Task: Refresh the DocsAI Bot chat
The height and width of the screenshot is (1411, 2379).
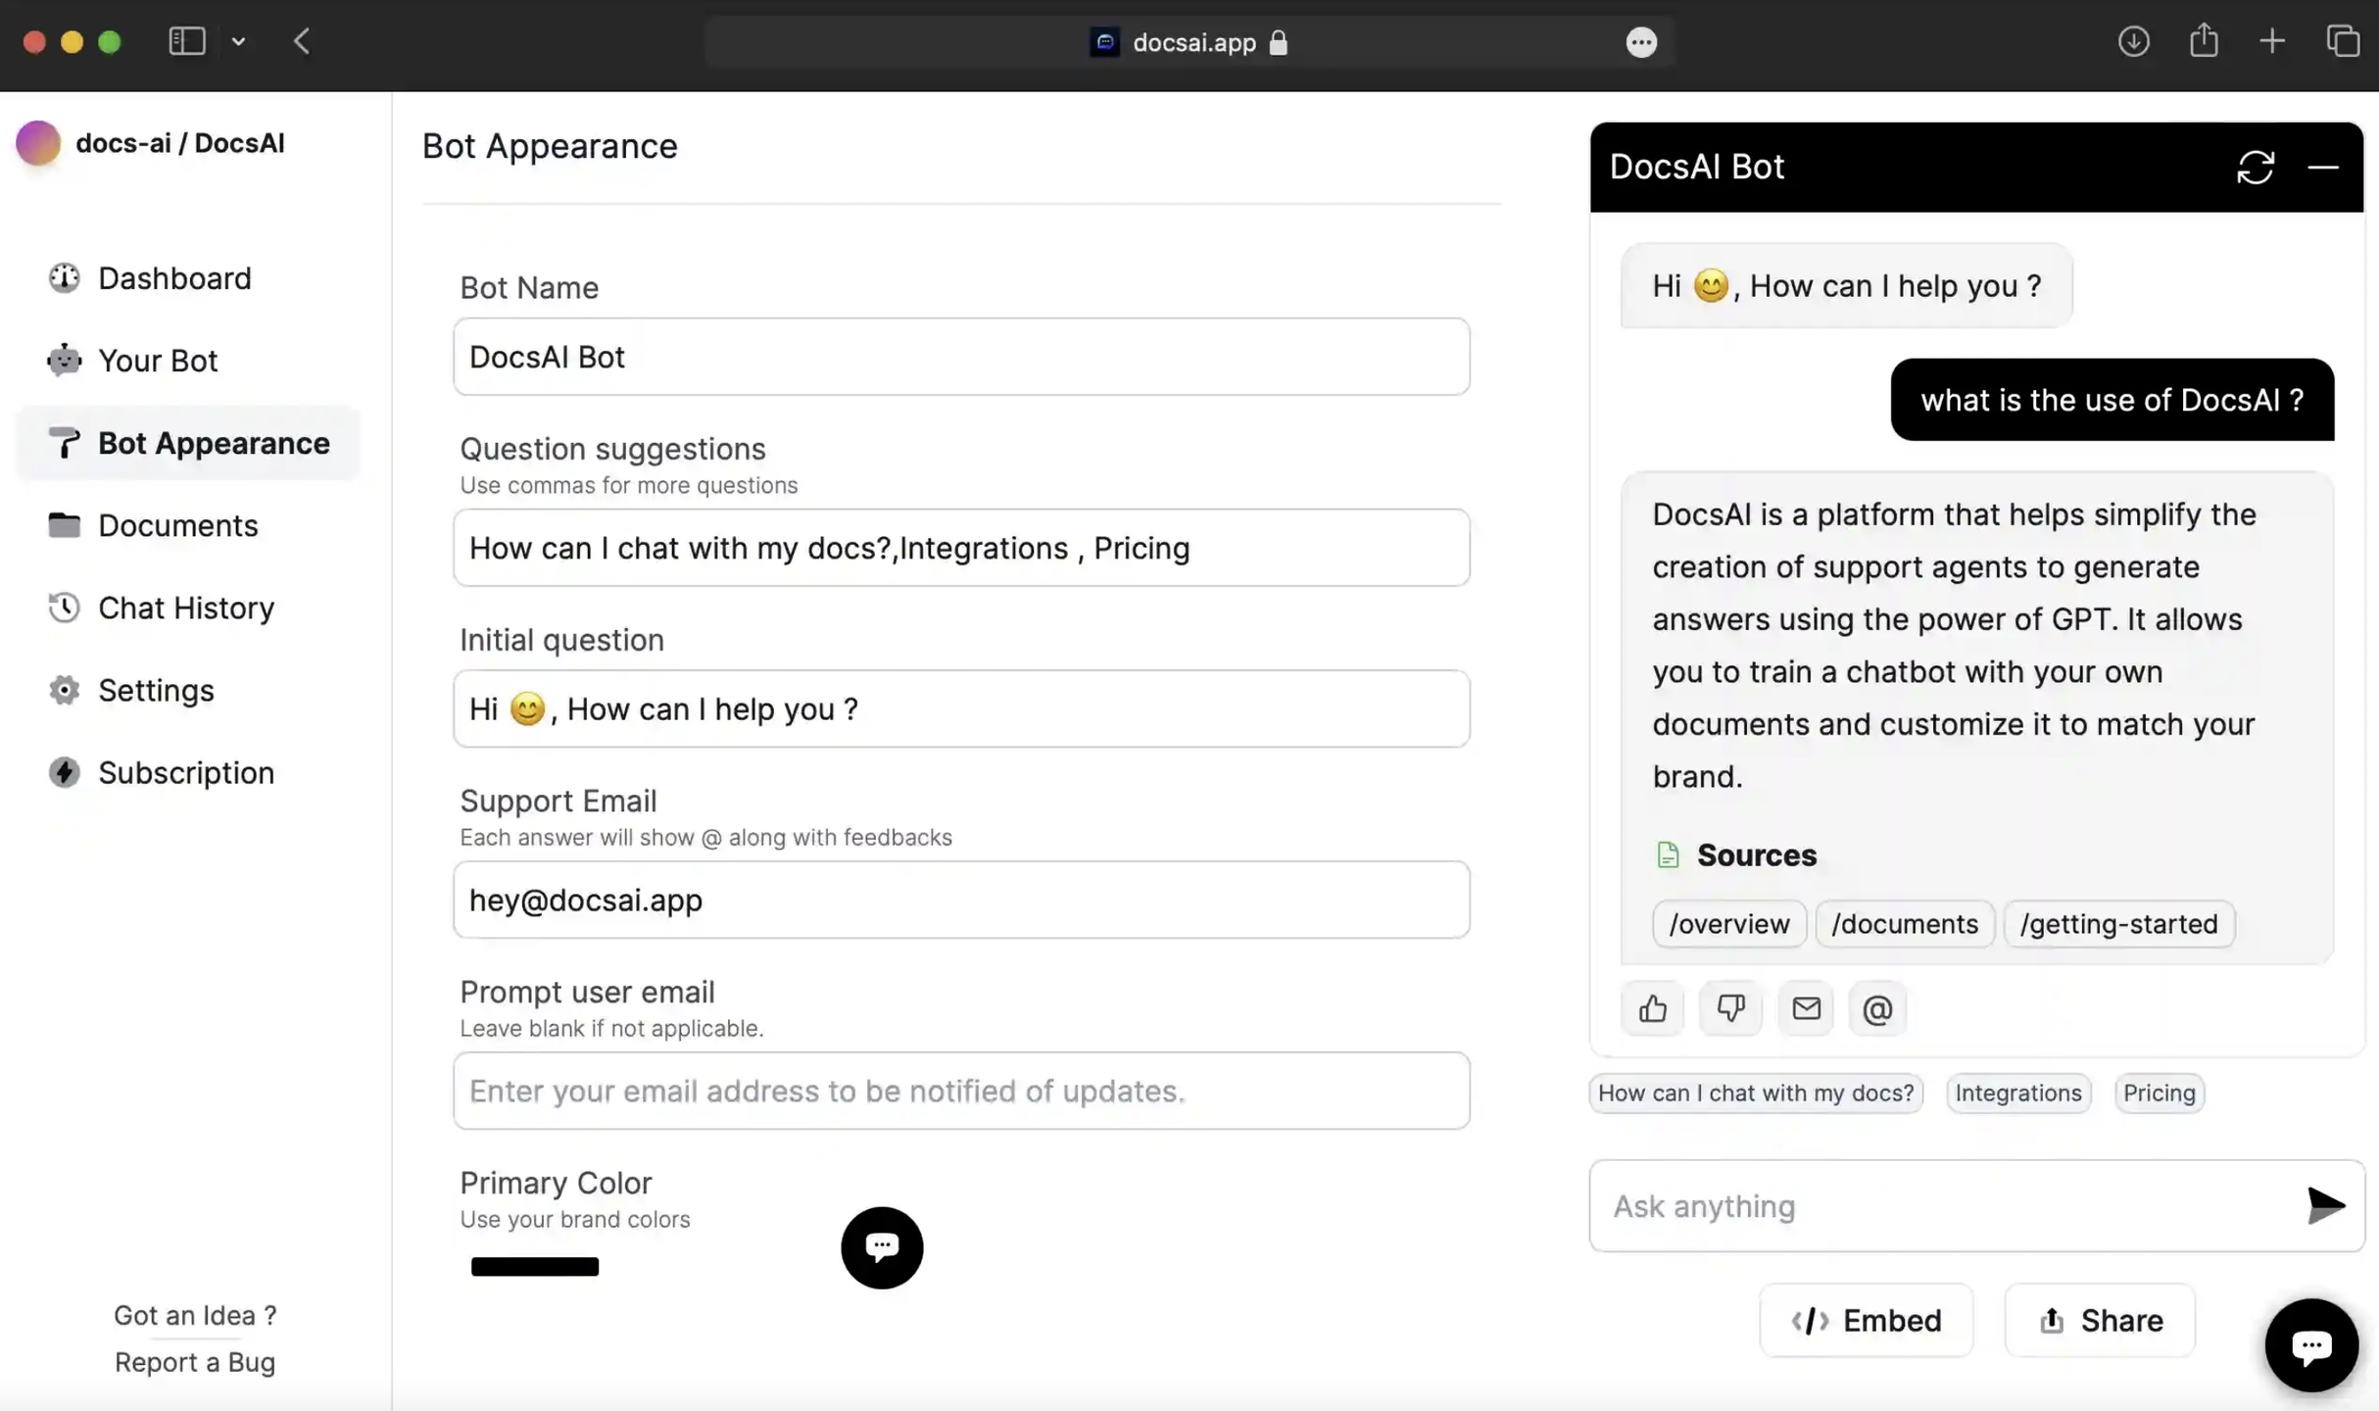Action: 2255,168
